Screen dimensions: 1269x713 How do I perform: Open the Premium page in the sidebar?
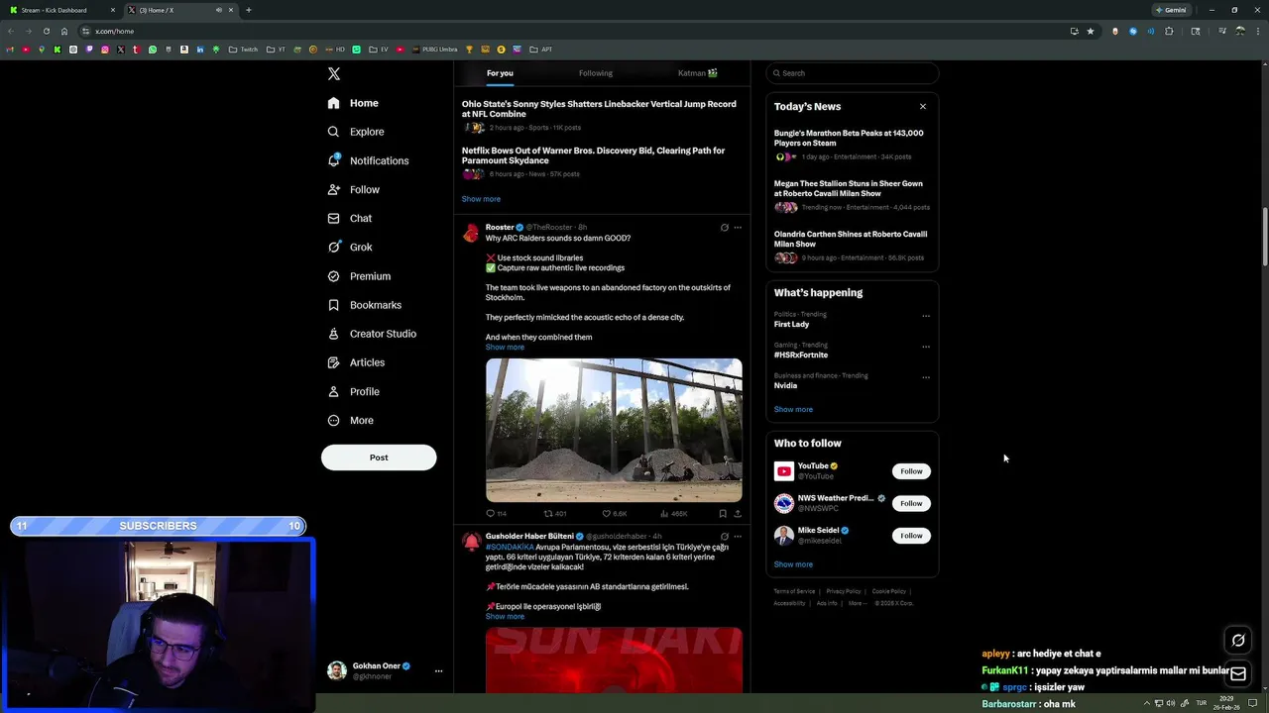coord(359,276)
